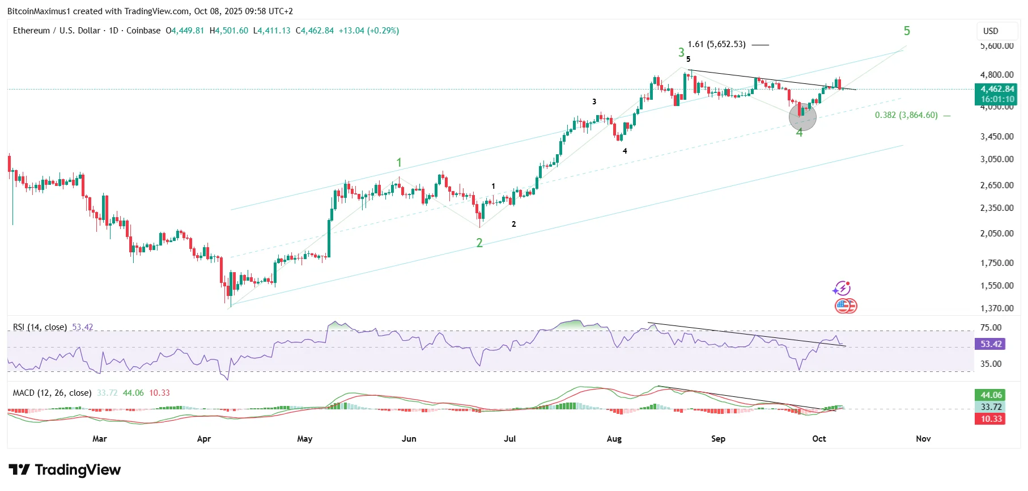Click the Aug label on the time axis
This screenshot has height=491, width=1028.
click(x=614, y=439)
